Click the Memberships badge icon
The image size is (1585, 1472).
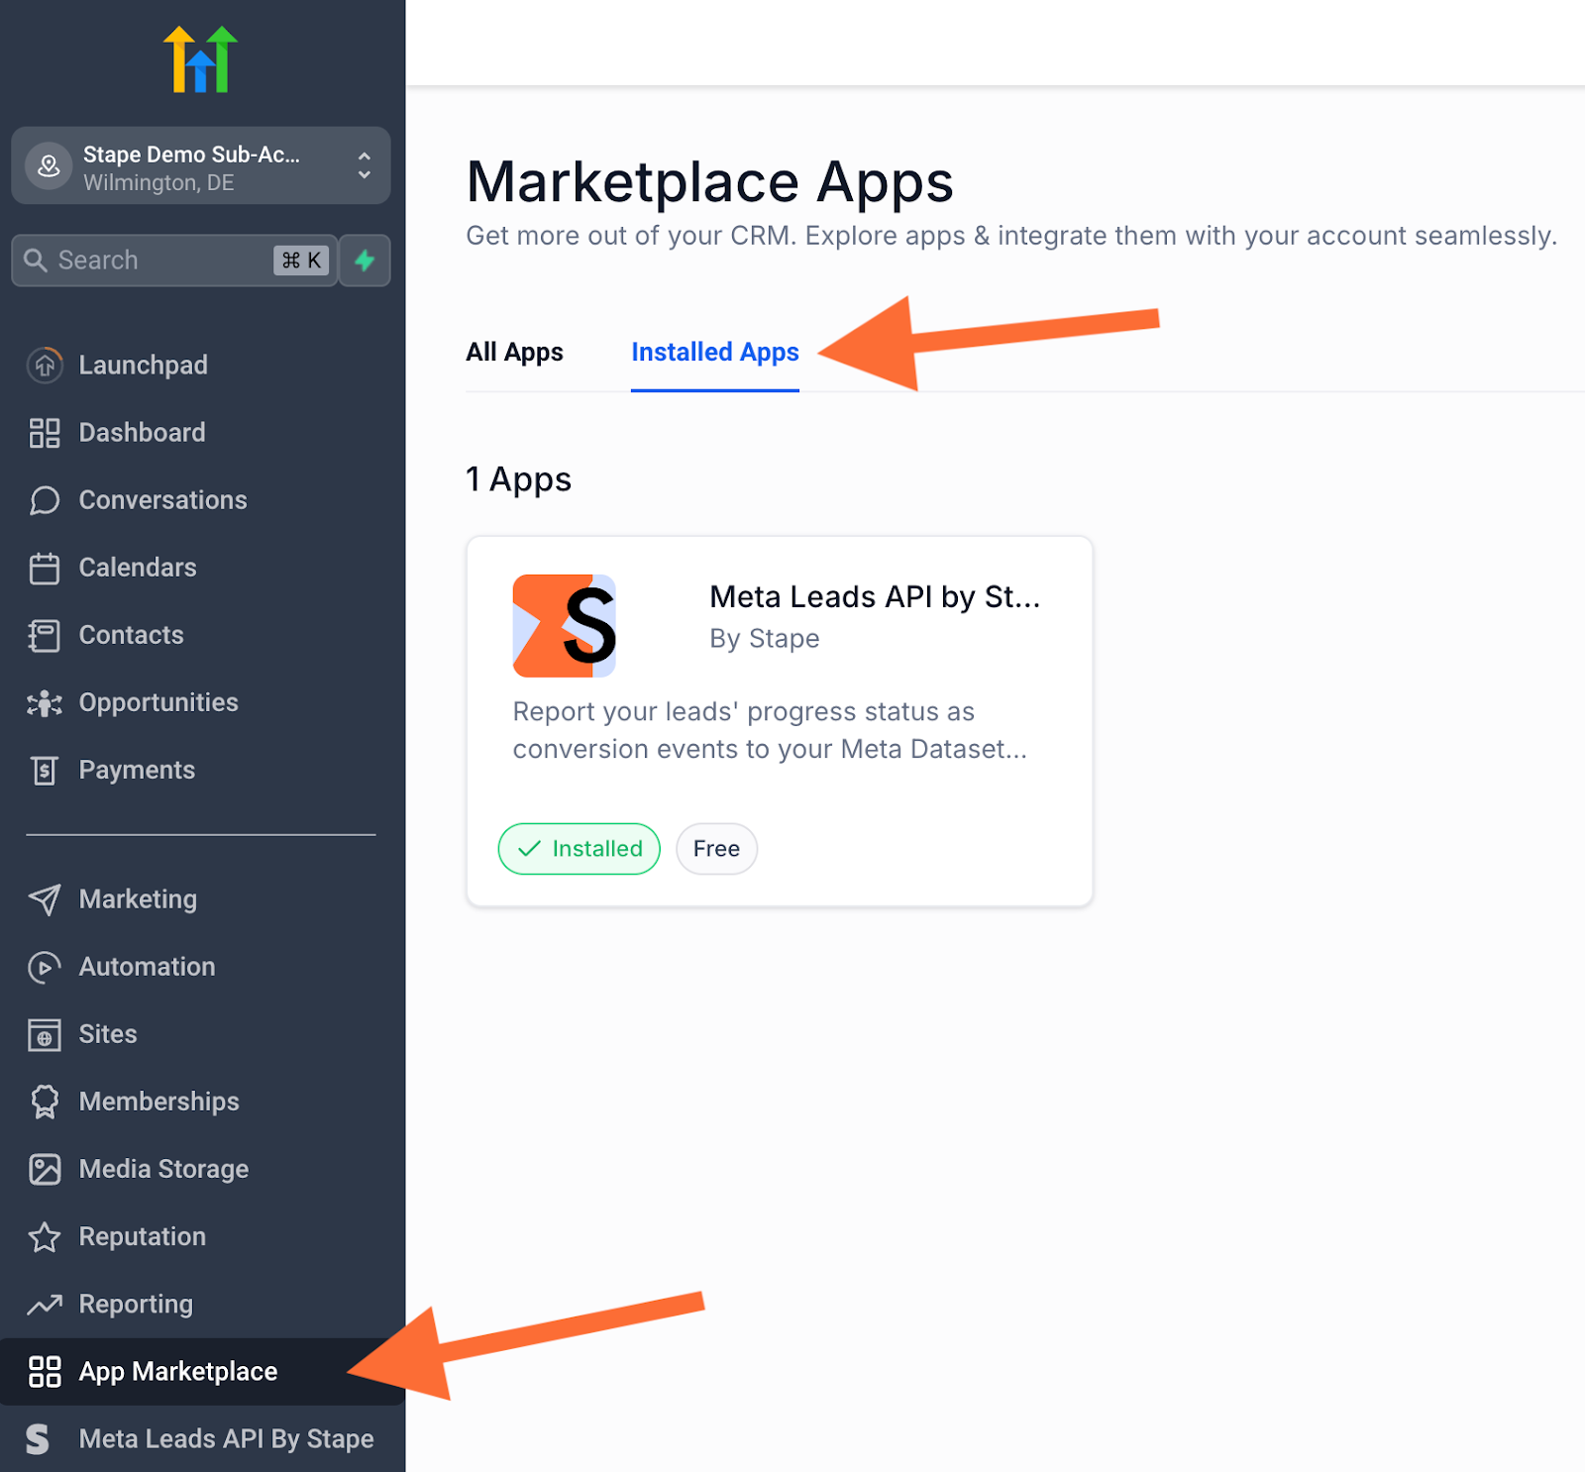click(x=45, y=1102)
